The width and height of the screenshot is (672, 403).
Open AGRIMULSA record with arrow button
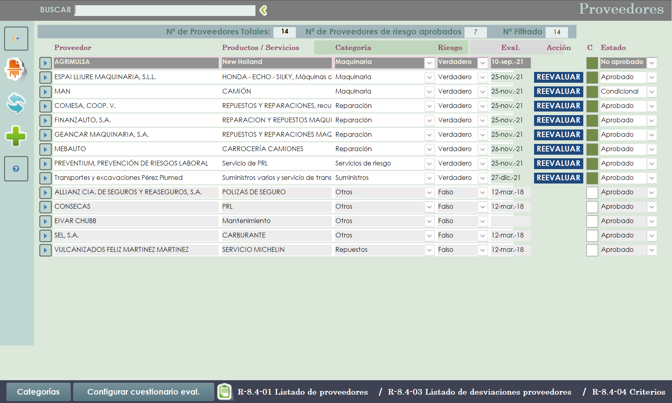tap(45, 63)
